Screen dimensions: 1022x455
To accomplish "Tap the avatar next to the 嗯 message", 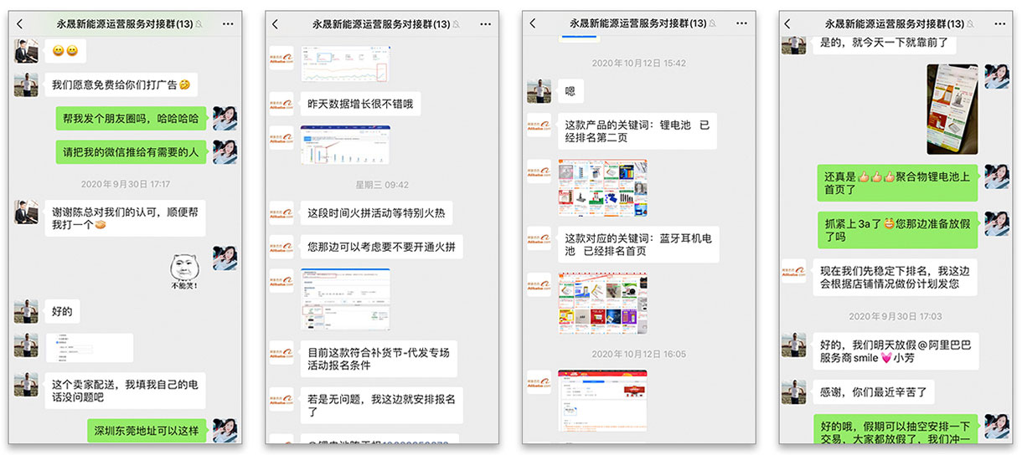I will click(539, 91).
